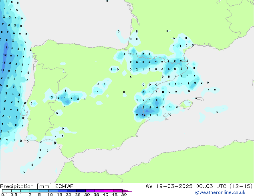
Task: Select the '30' legend scale label
Action: (x=87, y=194)
